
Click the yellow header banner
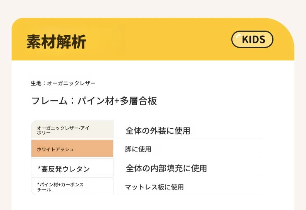point(153,39)
